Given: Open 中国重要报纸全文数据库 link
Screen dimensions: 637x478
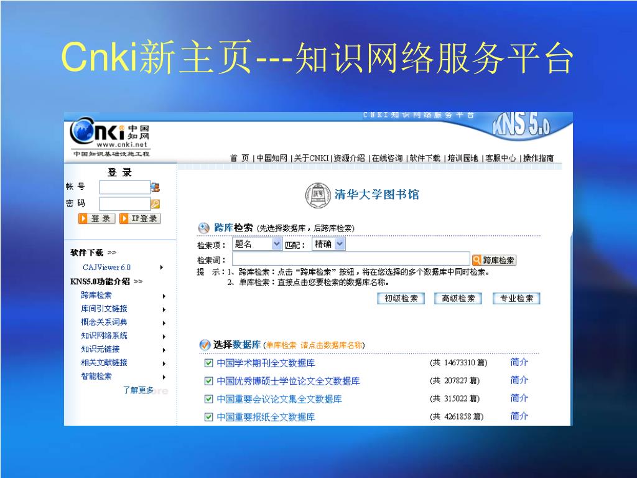Looking at the screenshot, I should pyautogui.click(x=266, y=416).
